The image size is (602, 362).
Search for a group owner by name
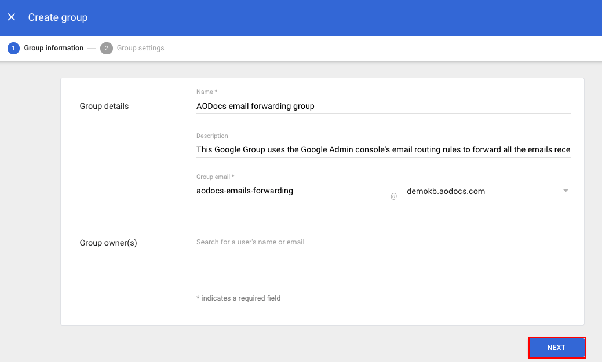[384, 242]
